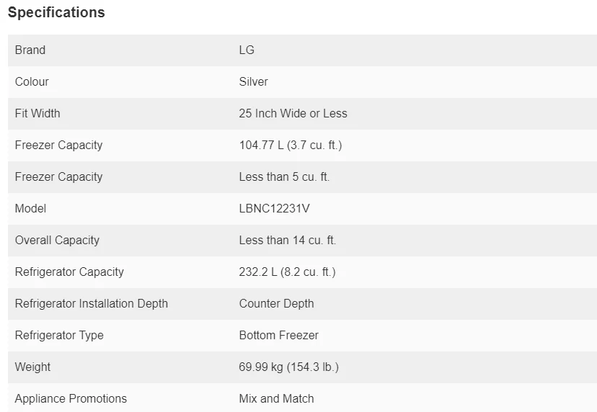
Task: Select the 69.99 kg weight value
Action: point(288,367)
